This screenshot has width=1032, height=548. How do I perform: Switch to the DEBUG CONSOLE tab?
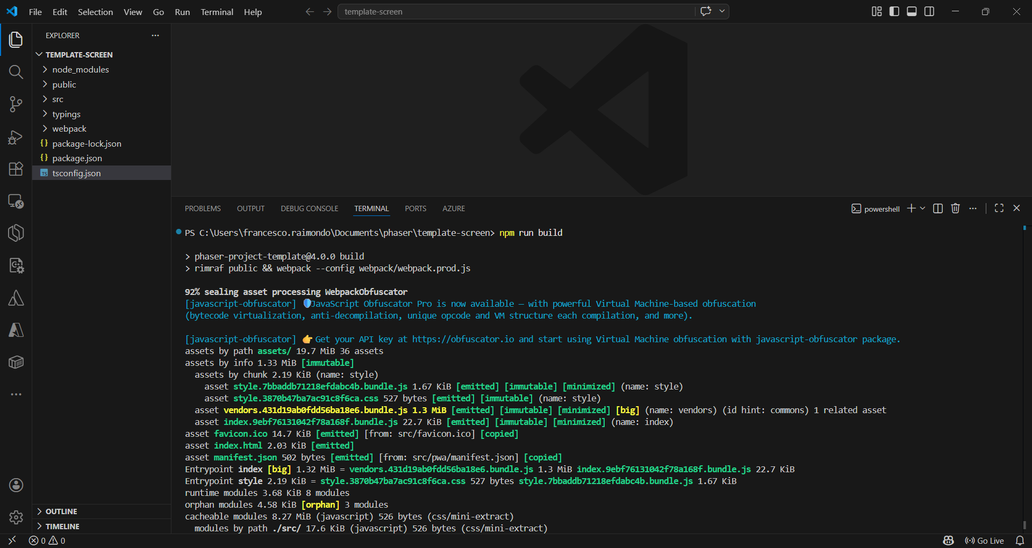[310, 208]
